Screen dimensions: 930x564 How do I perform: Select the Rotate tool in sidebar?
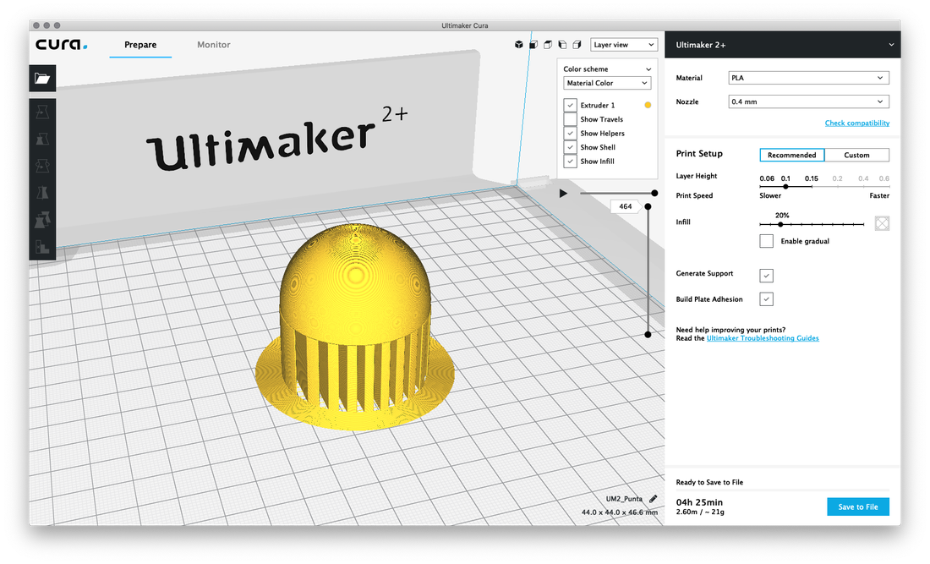tap(42, 166)
